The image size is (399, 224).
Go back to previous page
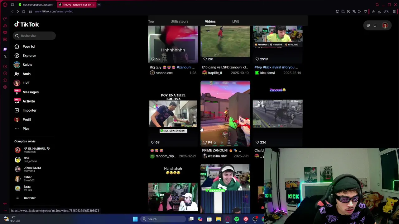[x=12, y=12]
